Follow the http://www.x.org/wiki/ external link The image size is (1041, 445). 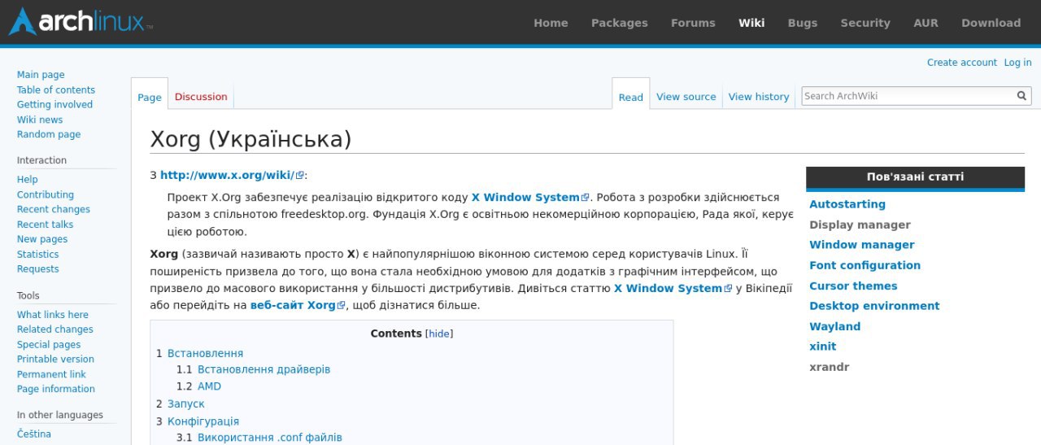[232, 175]
